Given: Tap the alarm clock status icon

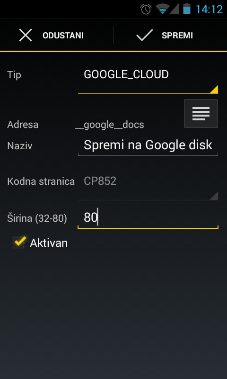Looking at the screenshot, I should point(146,9).
